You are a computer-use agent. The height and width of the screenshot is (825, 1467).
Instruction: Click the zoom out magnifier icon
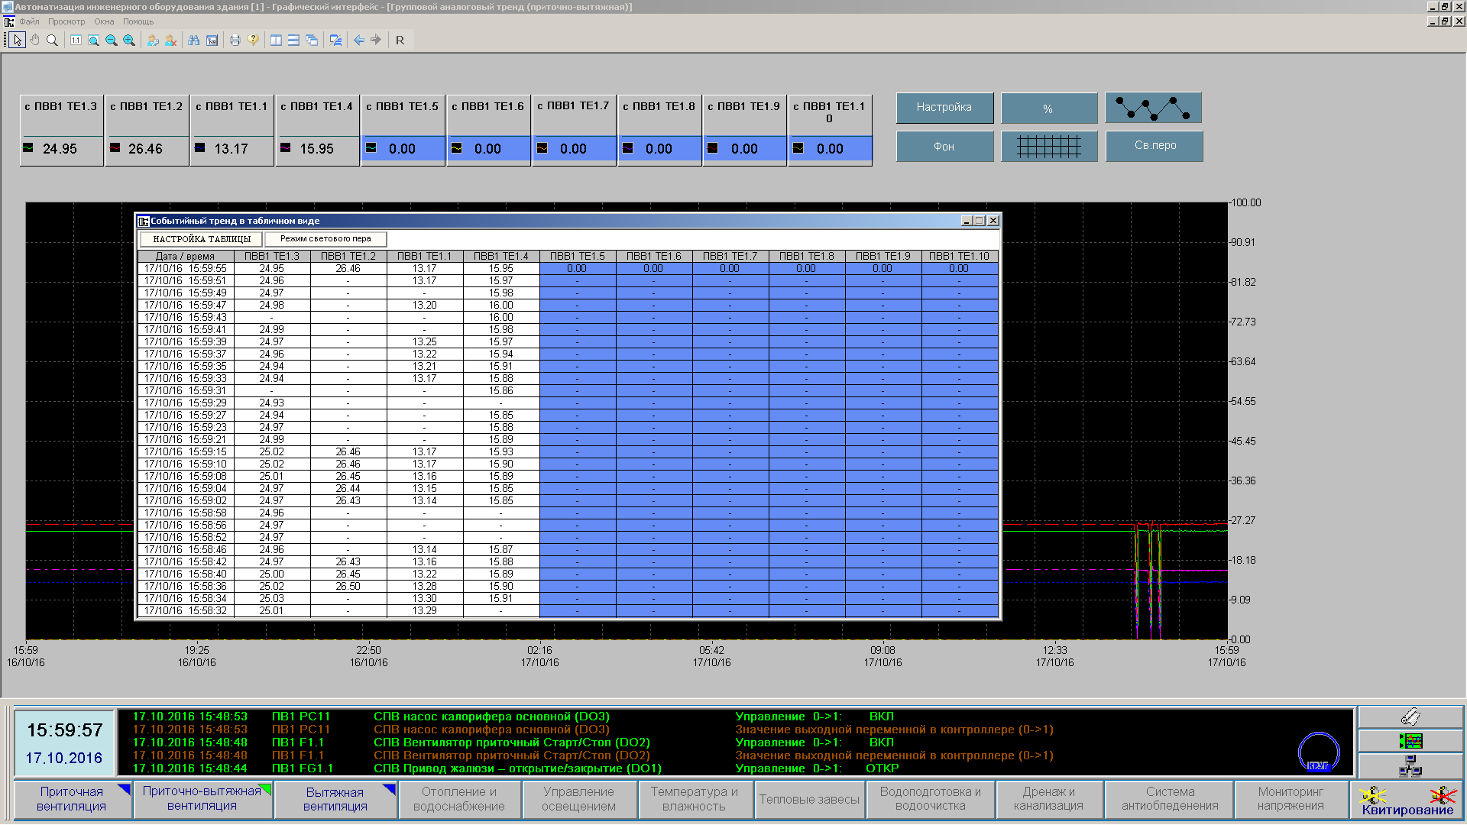tap(112, 40)
